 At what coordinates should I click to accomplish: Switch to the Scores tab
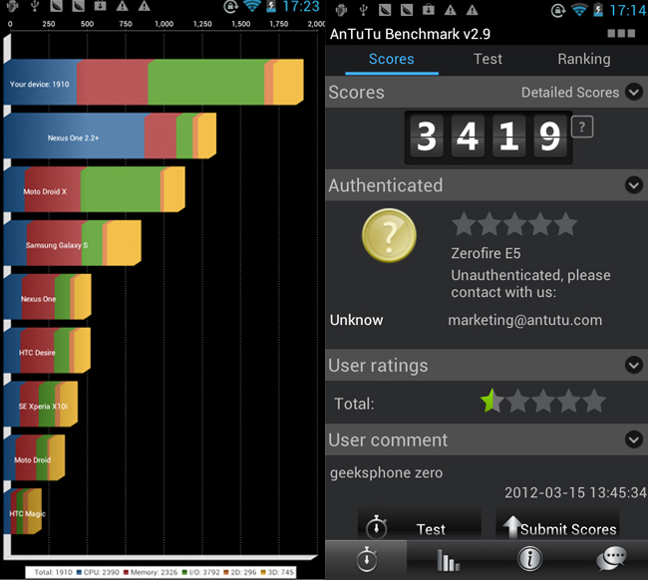click(392, 59)
